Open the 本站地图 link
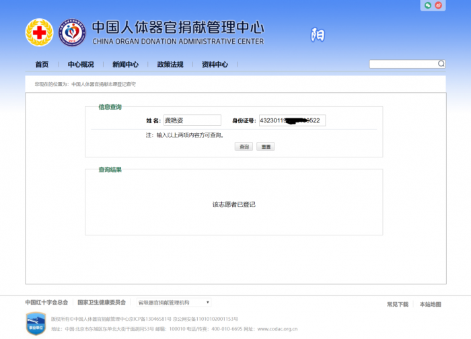 431,305
